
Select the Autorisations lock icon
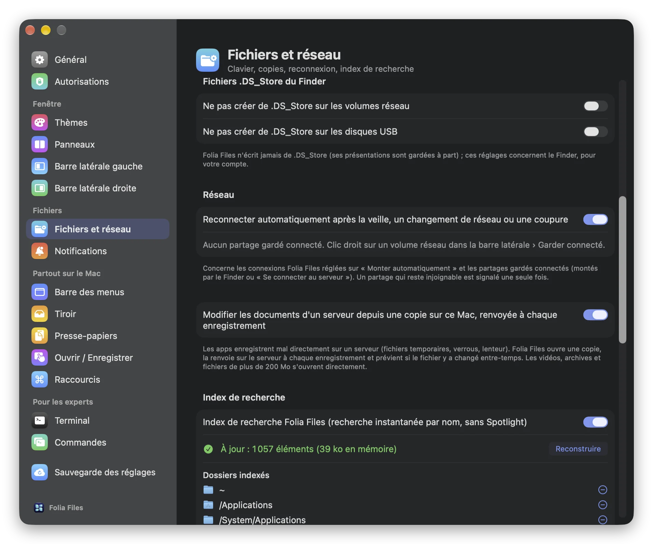[40, 82]
